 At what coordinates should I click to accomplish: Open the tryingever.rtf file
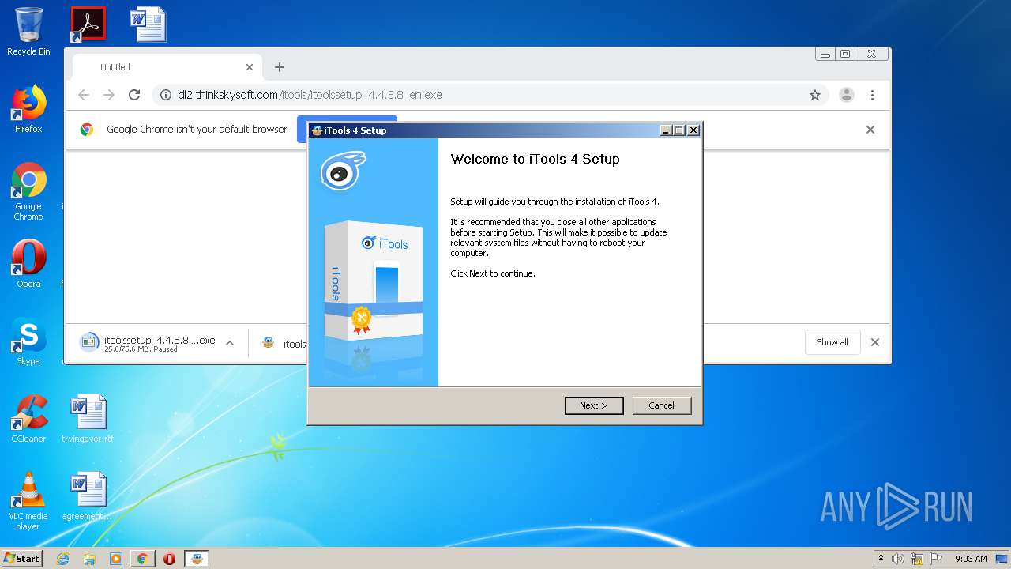[88, 418]
